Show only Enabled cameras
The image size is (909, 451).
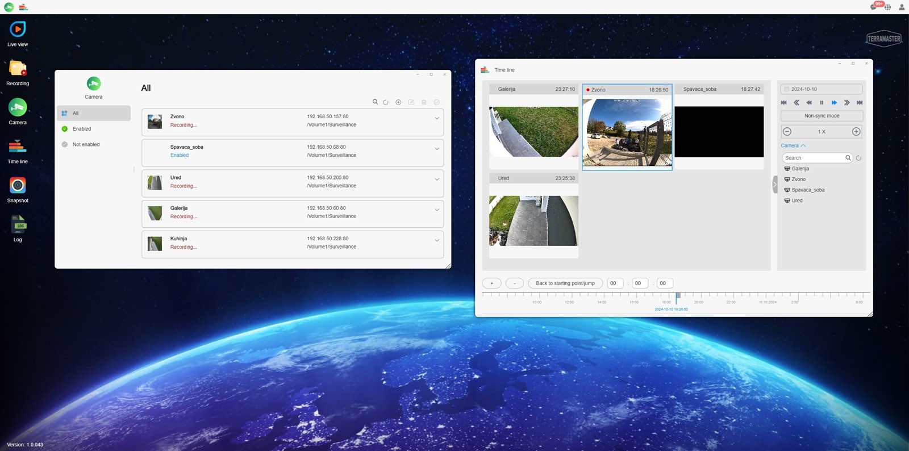(x=82, y=129)
